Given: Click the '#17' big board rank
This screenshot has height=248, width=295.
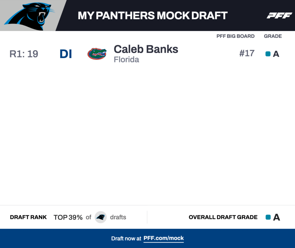Looking at the screenshot, I should [247, 53].
